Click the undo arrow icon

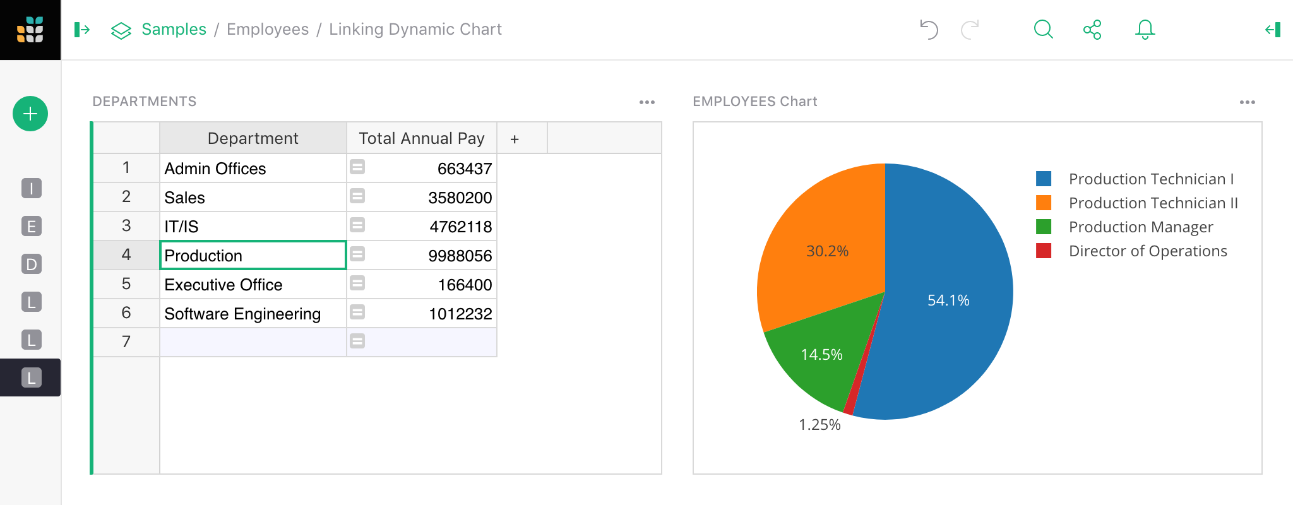(x=929, y=30)
